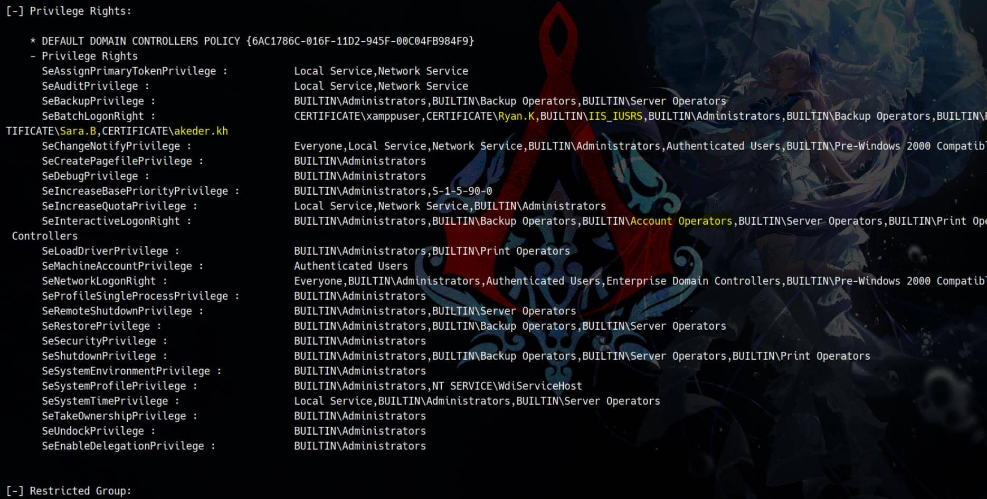This screenshot has width=987, height=499.
Task: Select the SeSystemTimePrivilege label
Action: point(105,401)
